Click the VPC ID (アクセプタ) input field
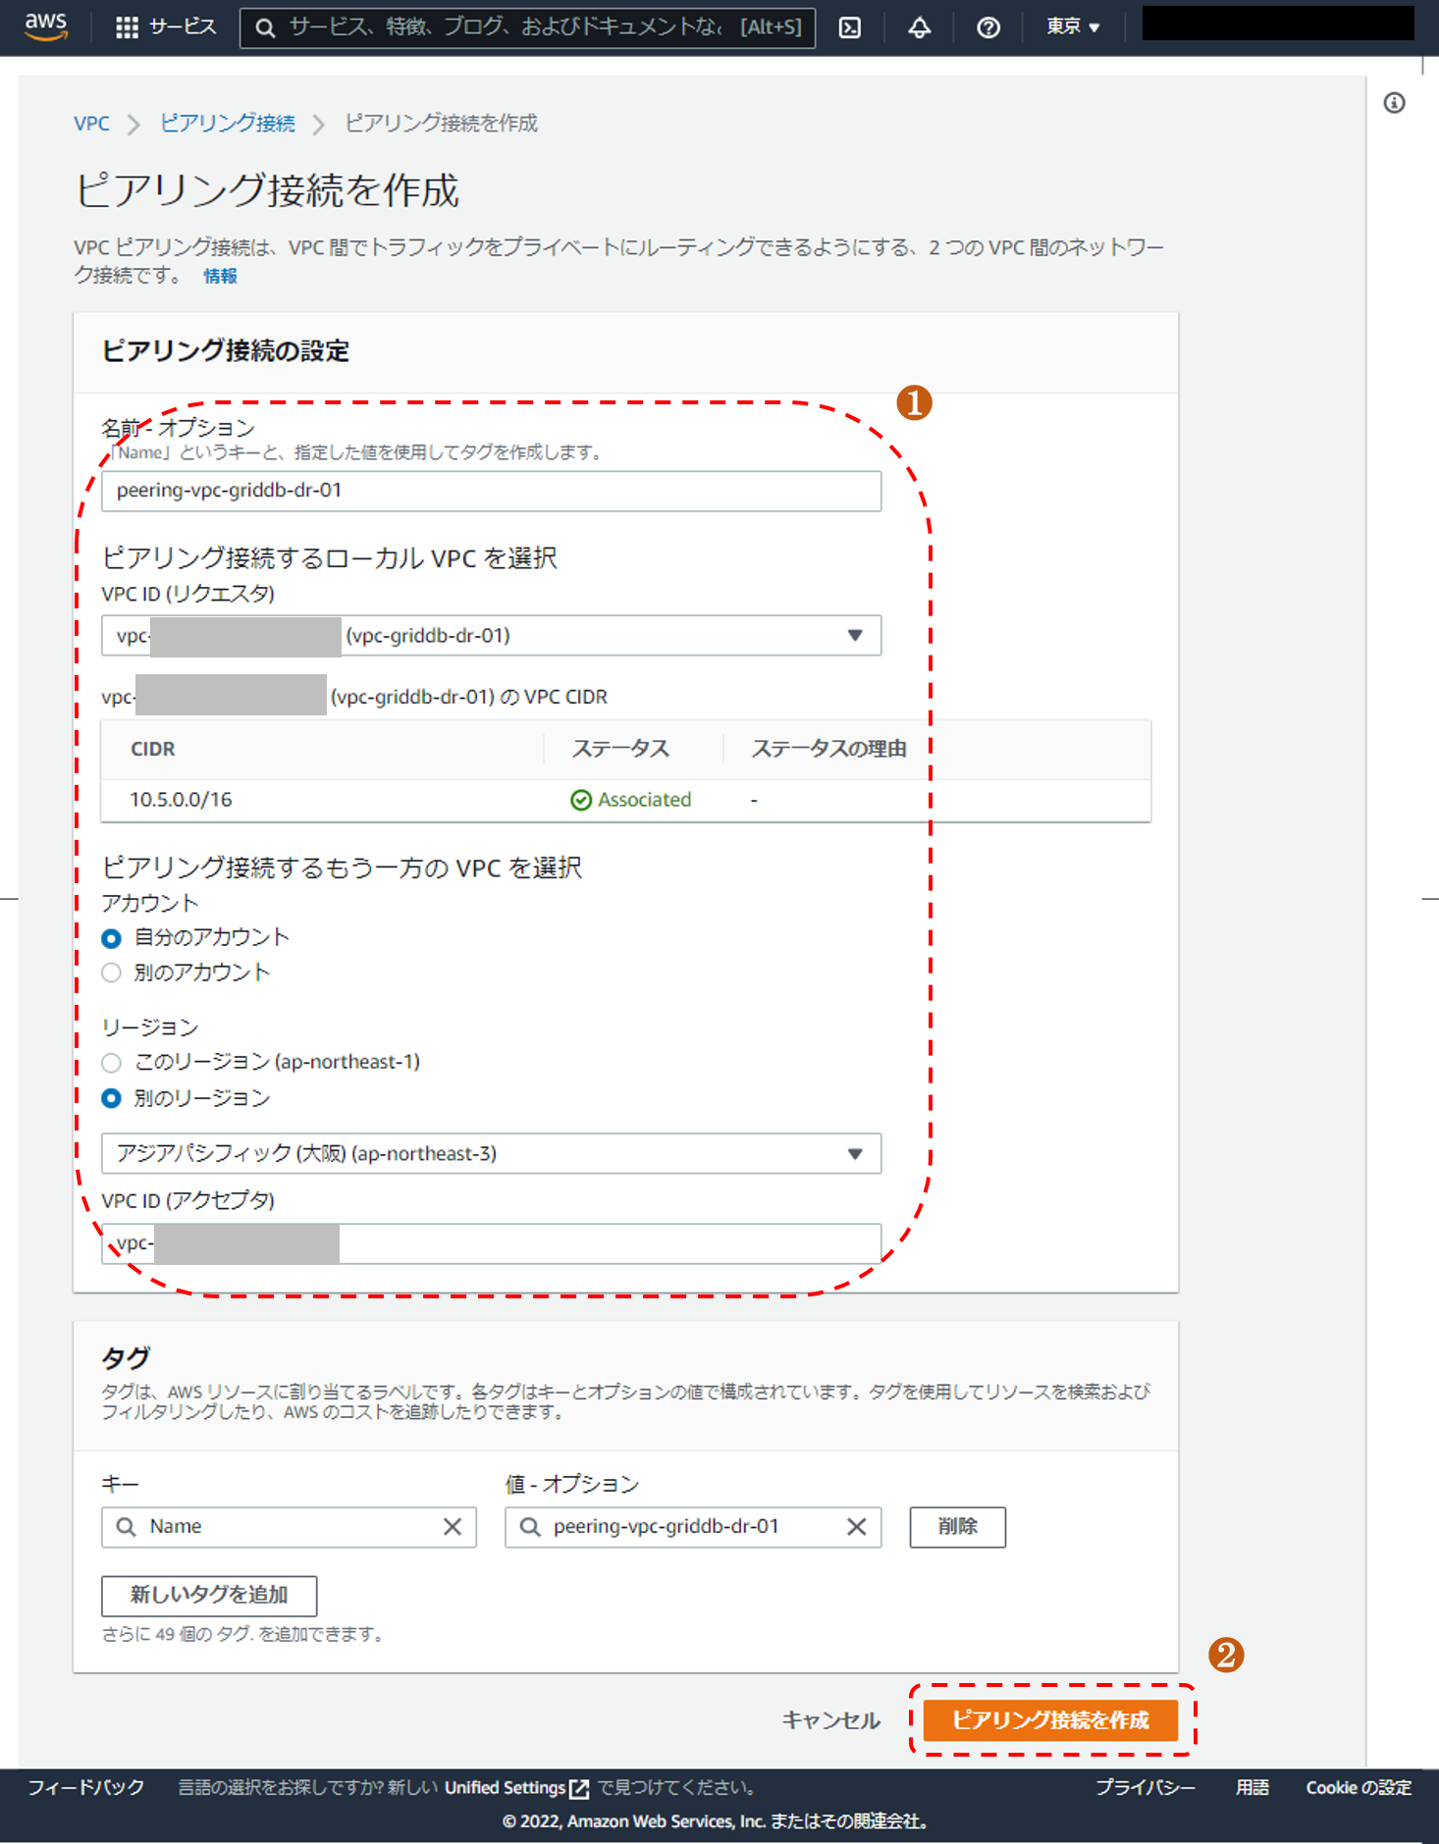The height and width of the screenshot is (1844, 1439). (x=491, y=1243)
